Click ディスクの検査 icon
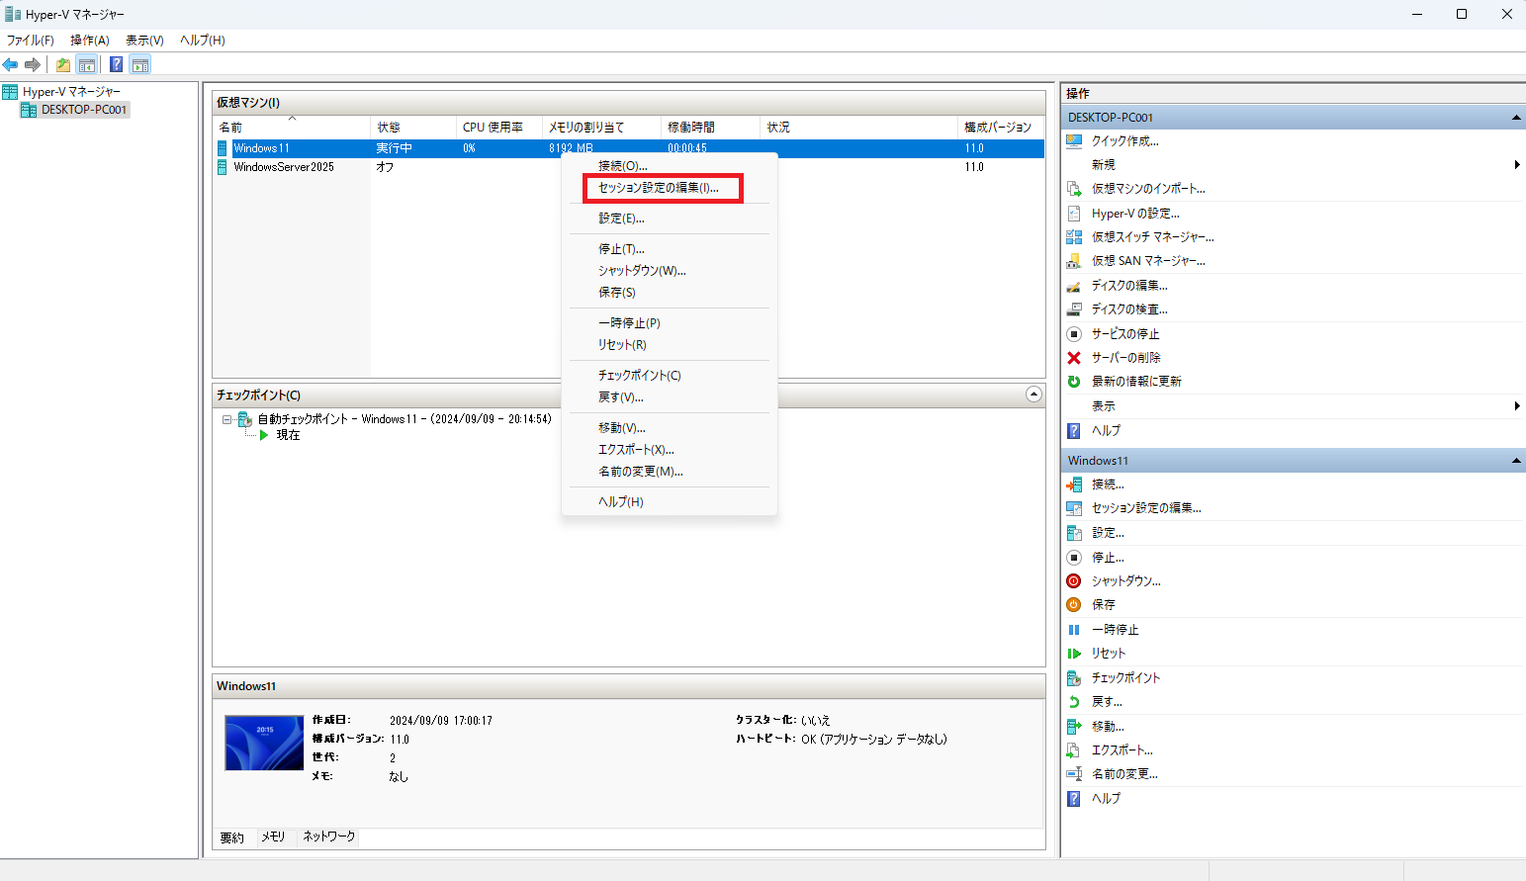1526x881 pixels. tap(1074, 309)
